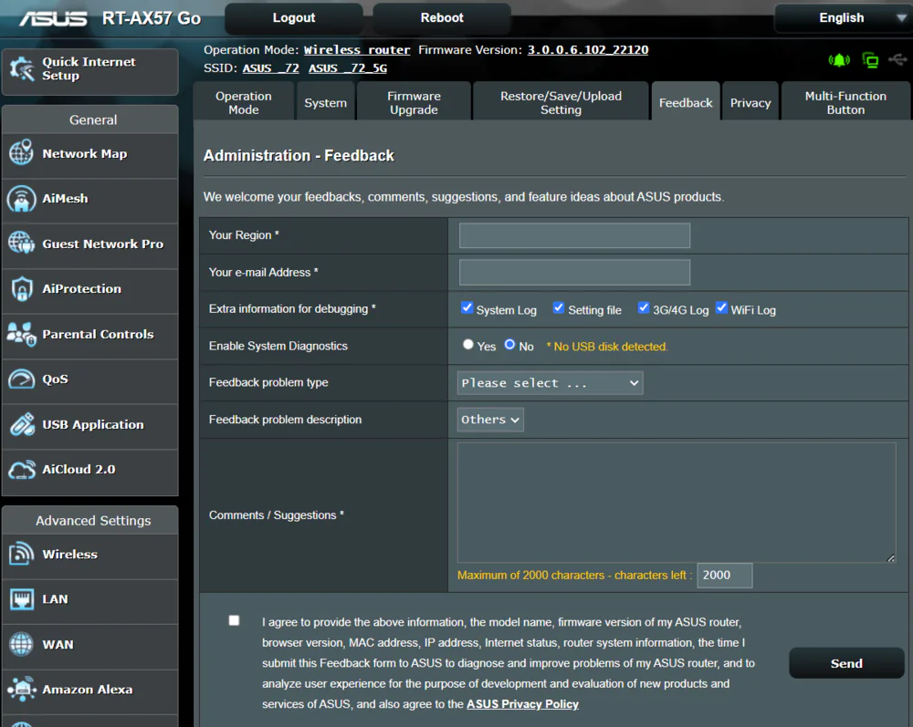Check the agreement consent checkbox
Screen dimensions: 913x727
pyautogui.click(x=234, y=620)
